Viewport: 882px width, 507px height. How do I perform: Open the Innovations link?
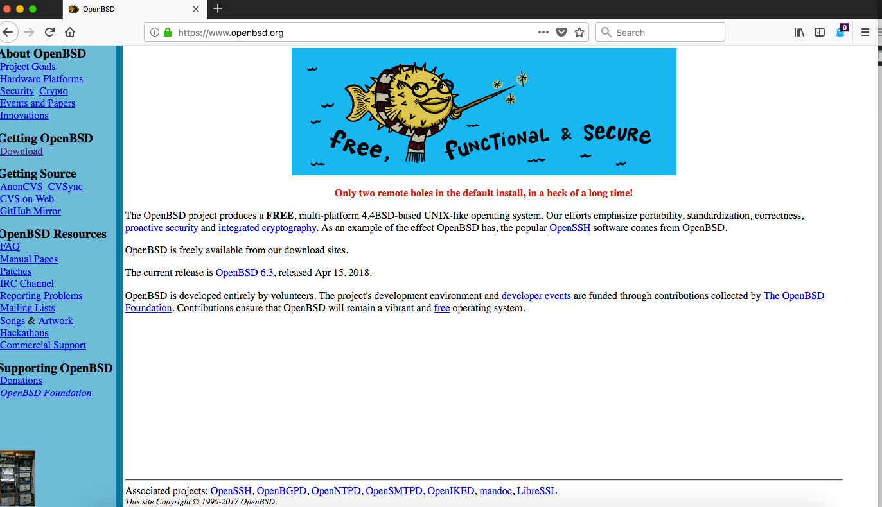coord(24,116)
